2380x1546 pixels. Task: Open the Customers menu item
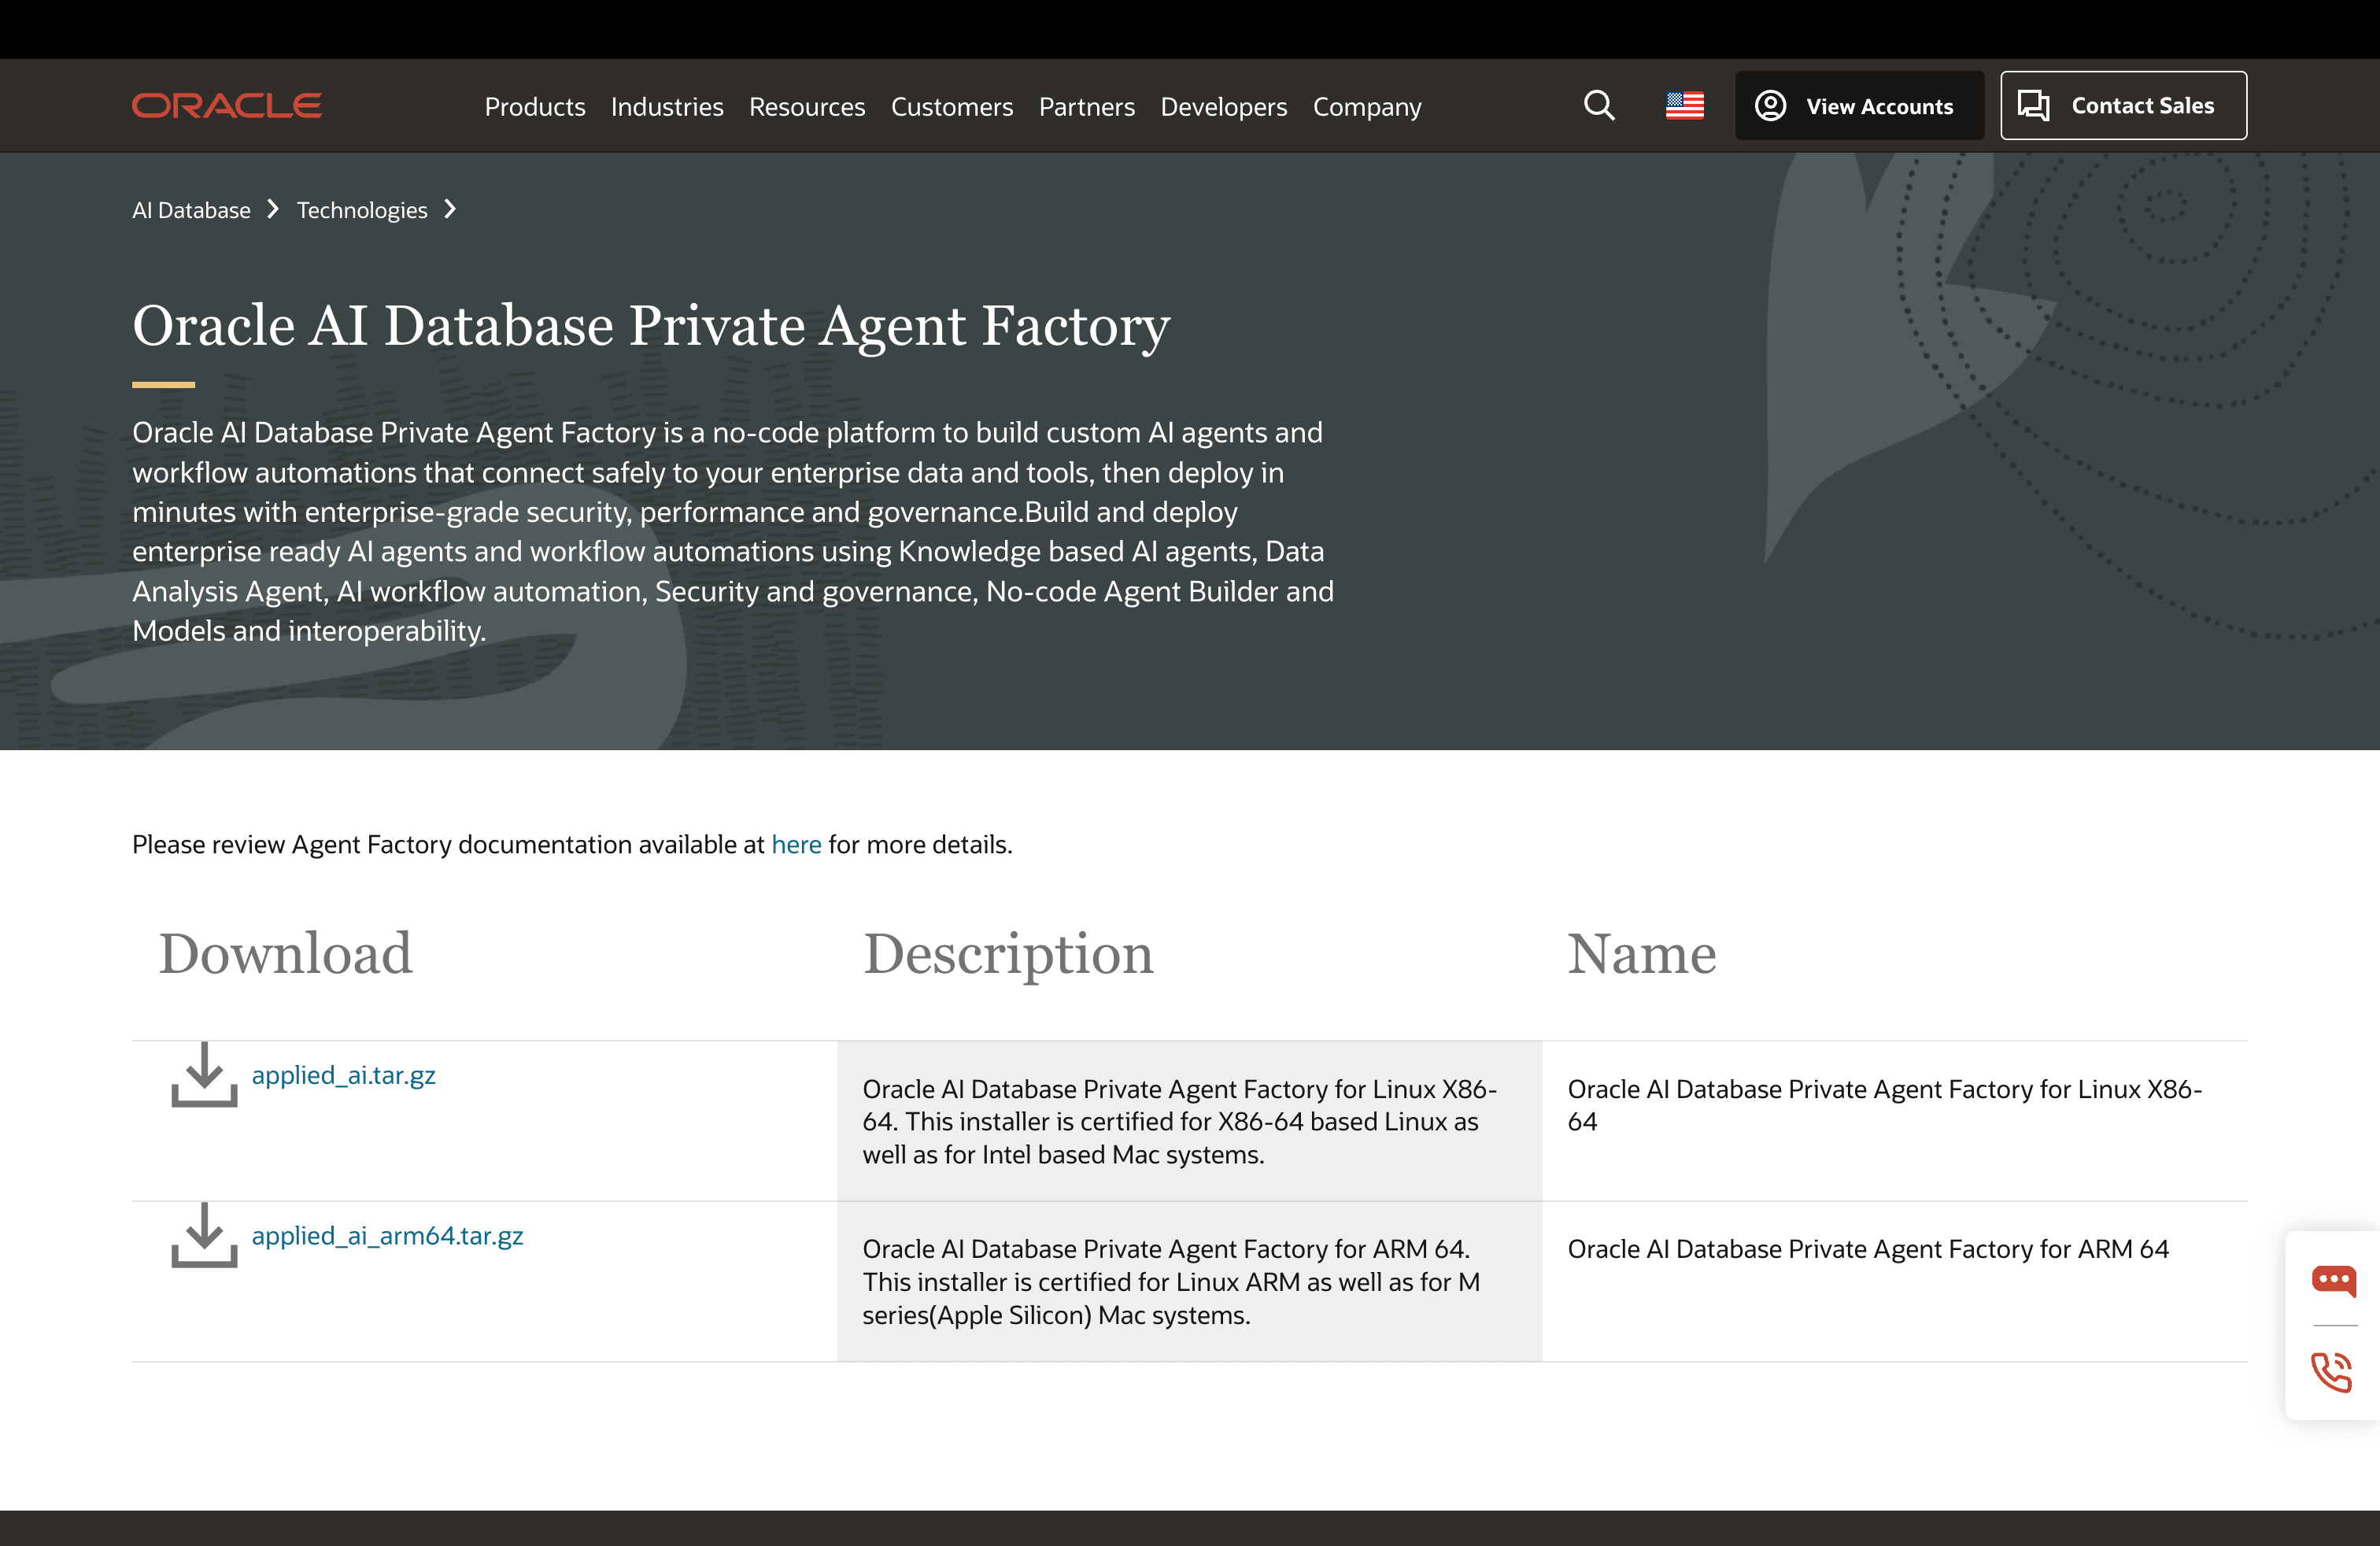951,107
